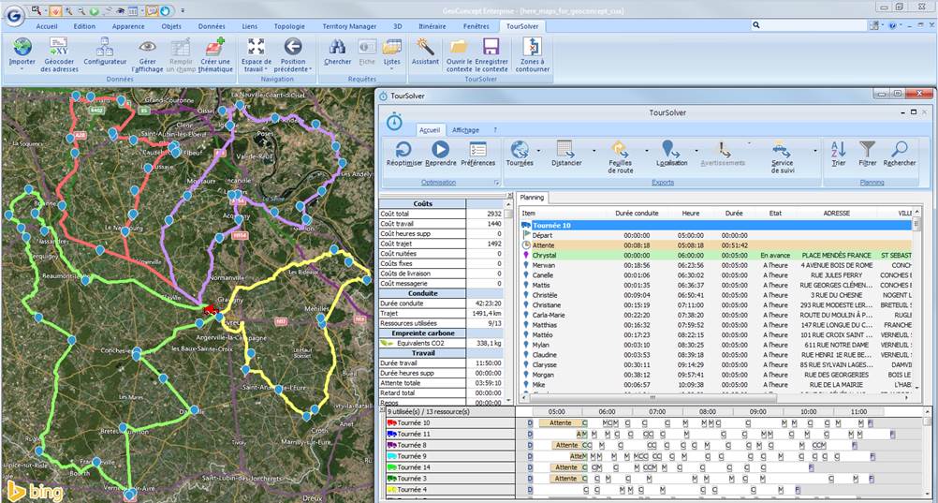This screenshot has width=938, height=503.
Task: Select Tournée 14 in resource list
Action: [449, 467]
